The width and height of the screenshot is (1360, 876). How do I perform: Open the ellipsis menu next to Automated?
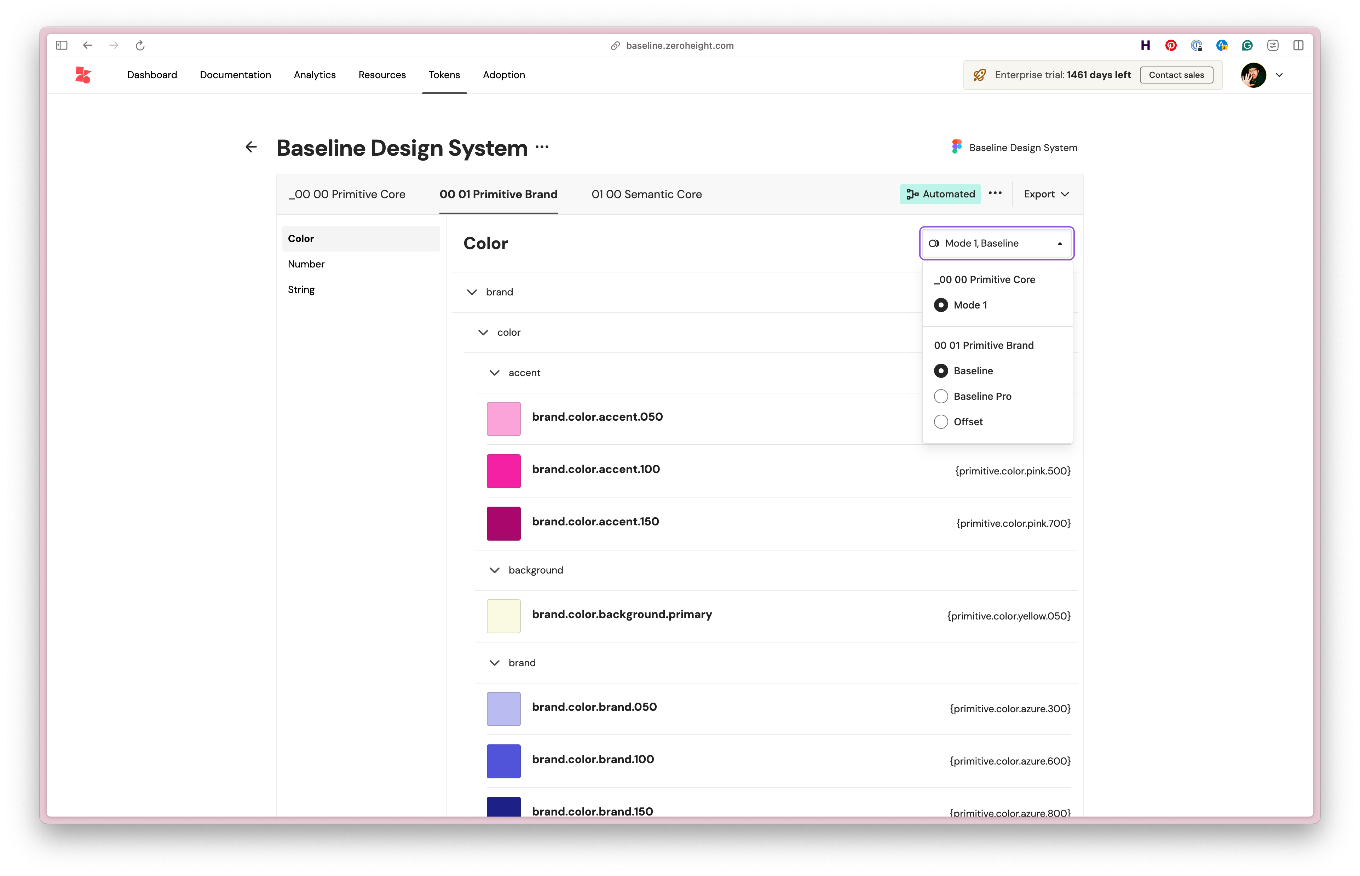(995, 194)
